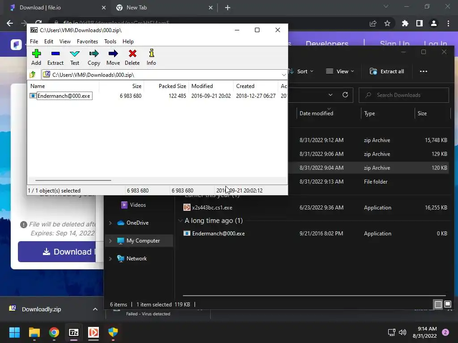The width and height of the screenshot is (458, 343).
Task: Sort 7-Zip list by Packed Size column
Action: click(166, 86)
